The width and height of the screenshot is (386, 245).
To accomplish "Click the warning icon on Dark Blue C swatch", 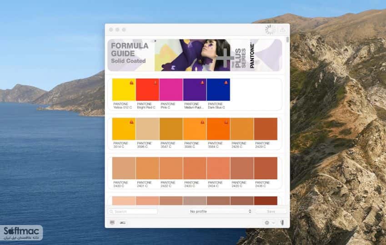I will (x=226, y=83).
